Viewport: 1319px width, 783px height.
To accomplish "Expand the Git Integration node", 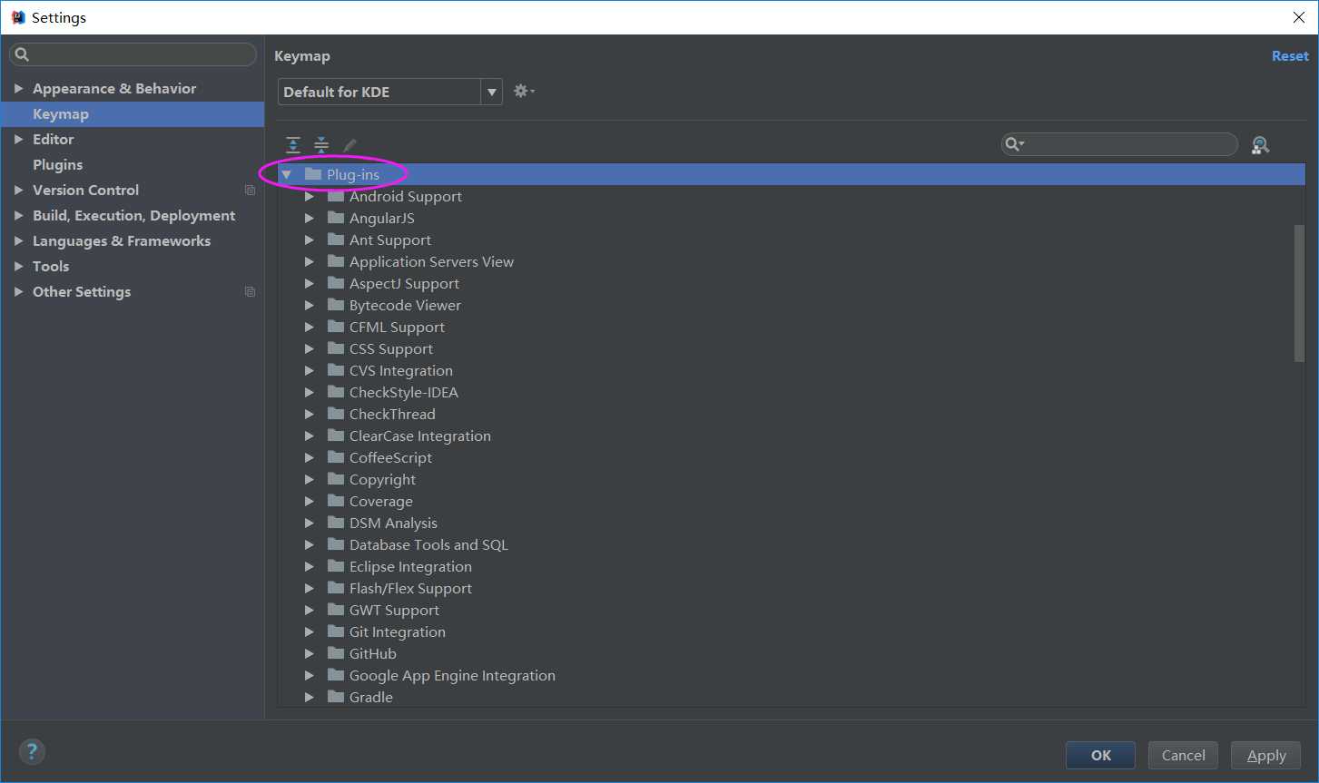I will (x=310, y=631).
